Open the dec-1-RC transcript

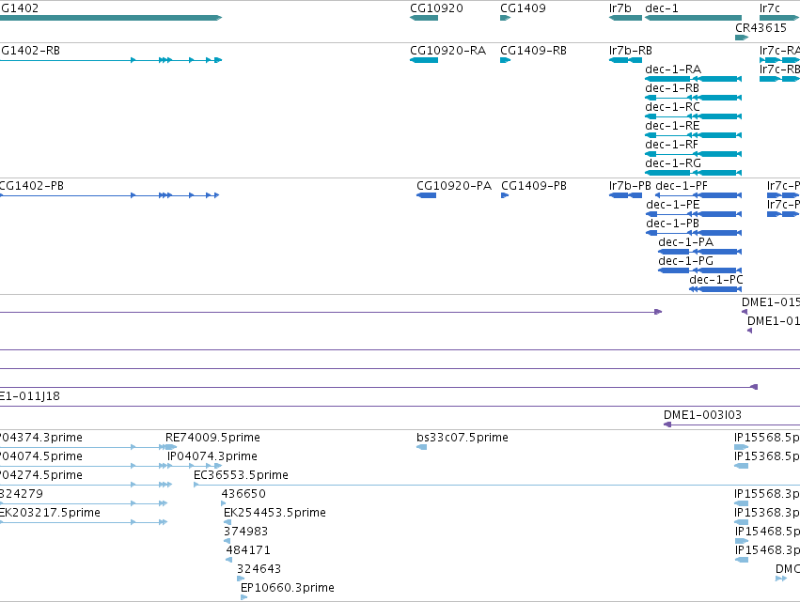coord(694,116)
